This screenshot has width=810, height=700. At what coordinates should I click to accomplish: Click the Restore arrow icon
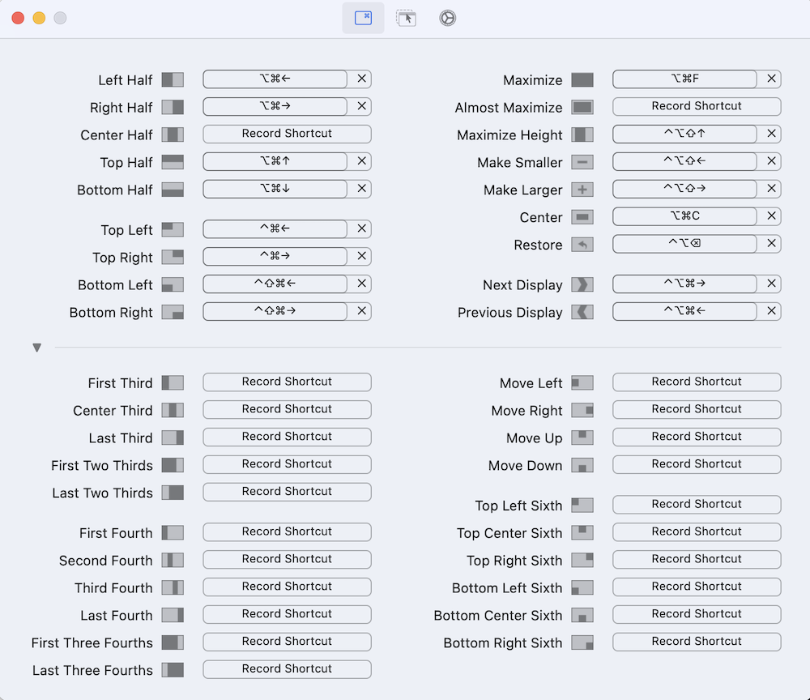pos(582,244)
